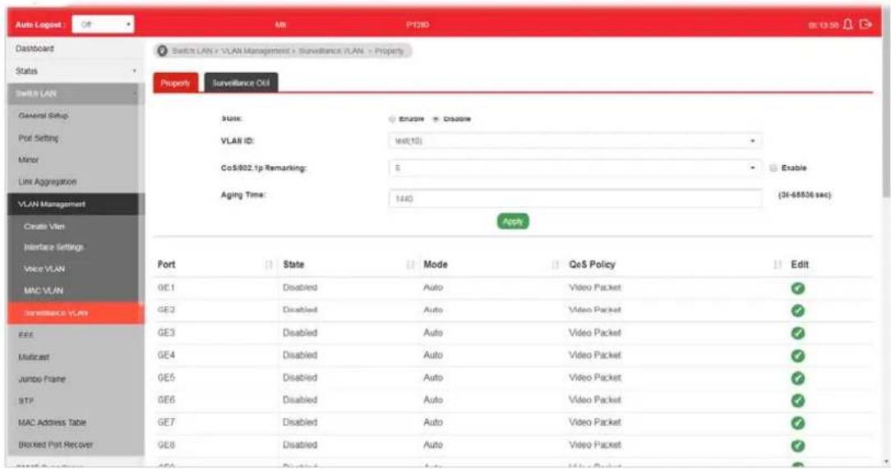The width and height of the screenshot is (891, 469).
Task: Open edit for port GE5
Action: click(x=798, y=378)
